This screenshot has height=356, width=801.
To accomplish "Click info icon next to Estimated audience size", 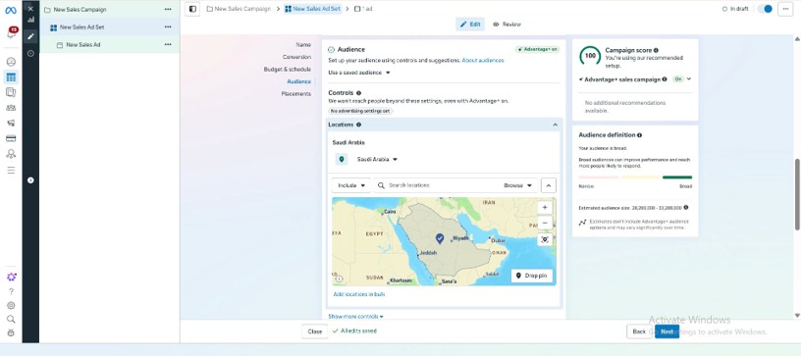I will [685, 208].
